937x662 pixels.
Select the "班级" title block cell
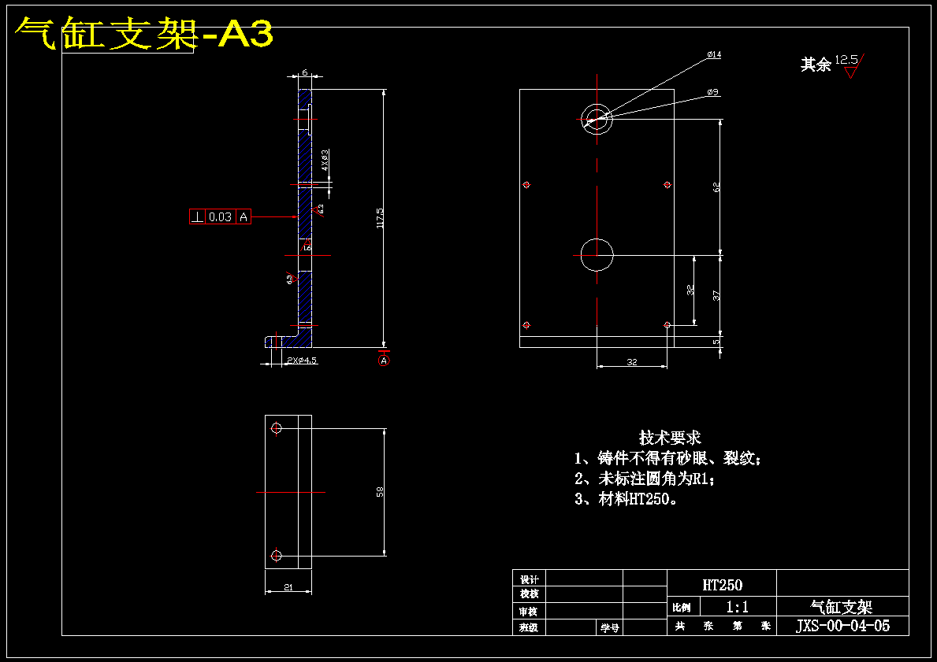coord(530,627)
